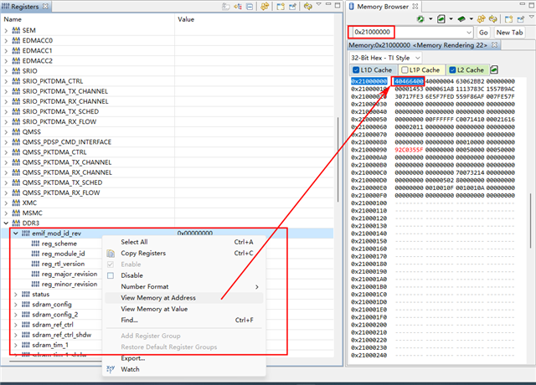
Task: Toggle the L2 Cache checkbox
Action: click(x=452, y=70)
